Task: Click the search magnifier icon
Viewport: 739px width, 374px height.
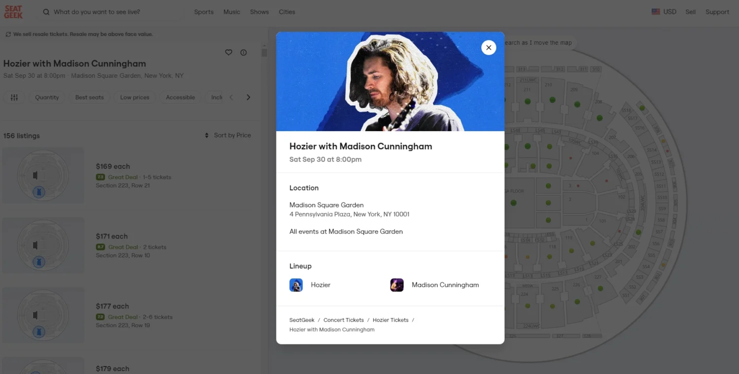Action: point(46,12)
